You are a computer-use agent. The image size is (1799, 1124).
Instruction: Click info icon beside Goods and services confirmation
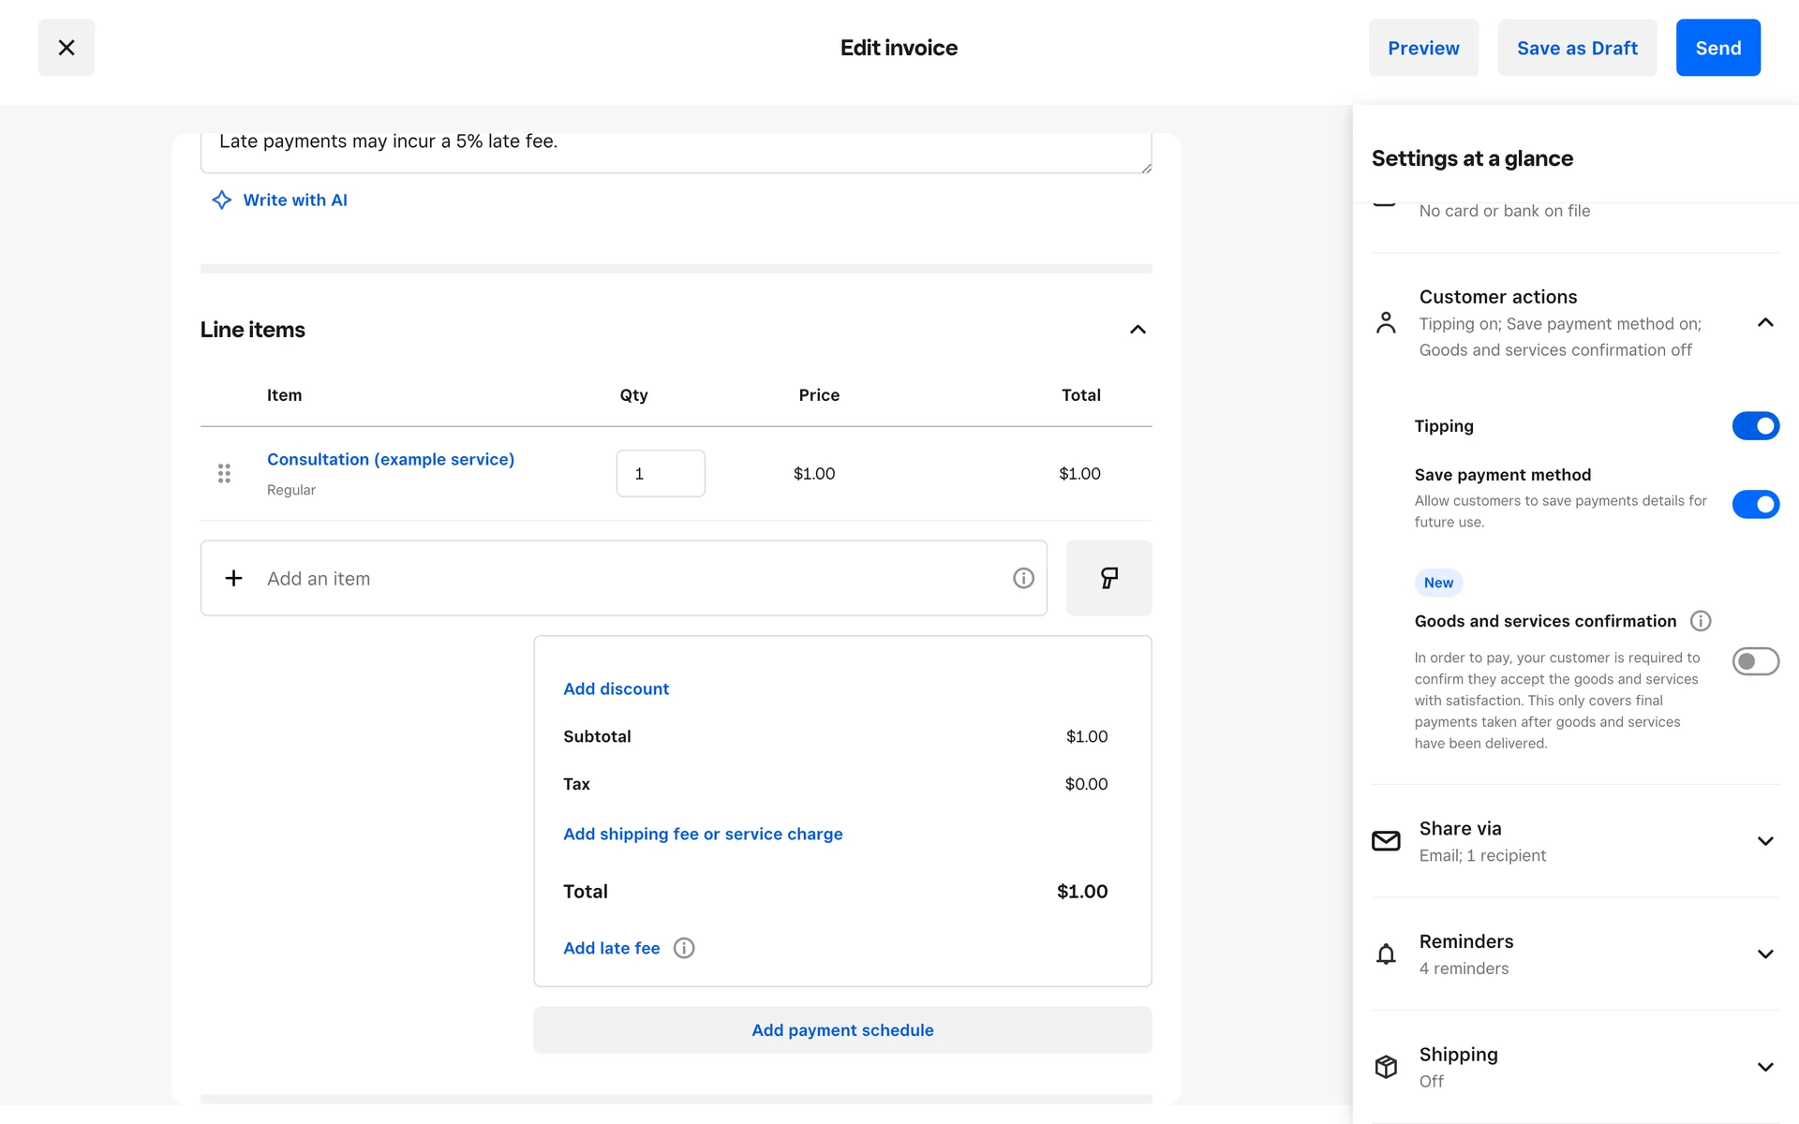tap(1700, 621)
